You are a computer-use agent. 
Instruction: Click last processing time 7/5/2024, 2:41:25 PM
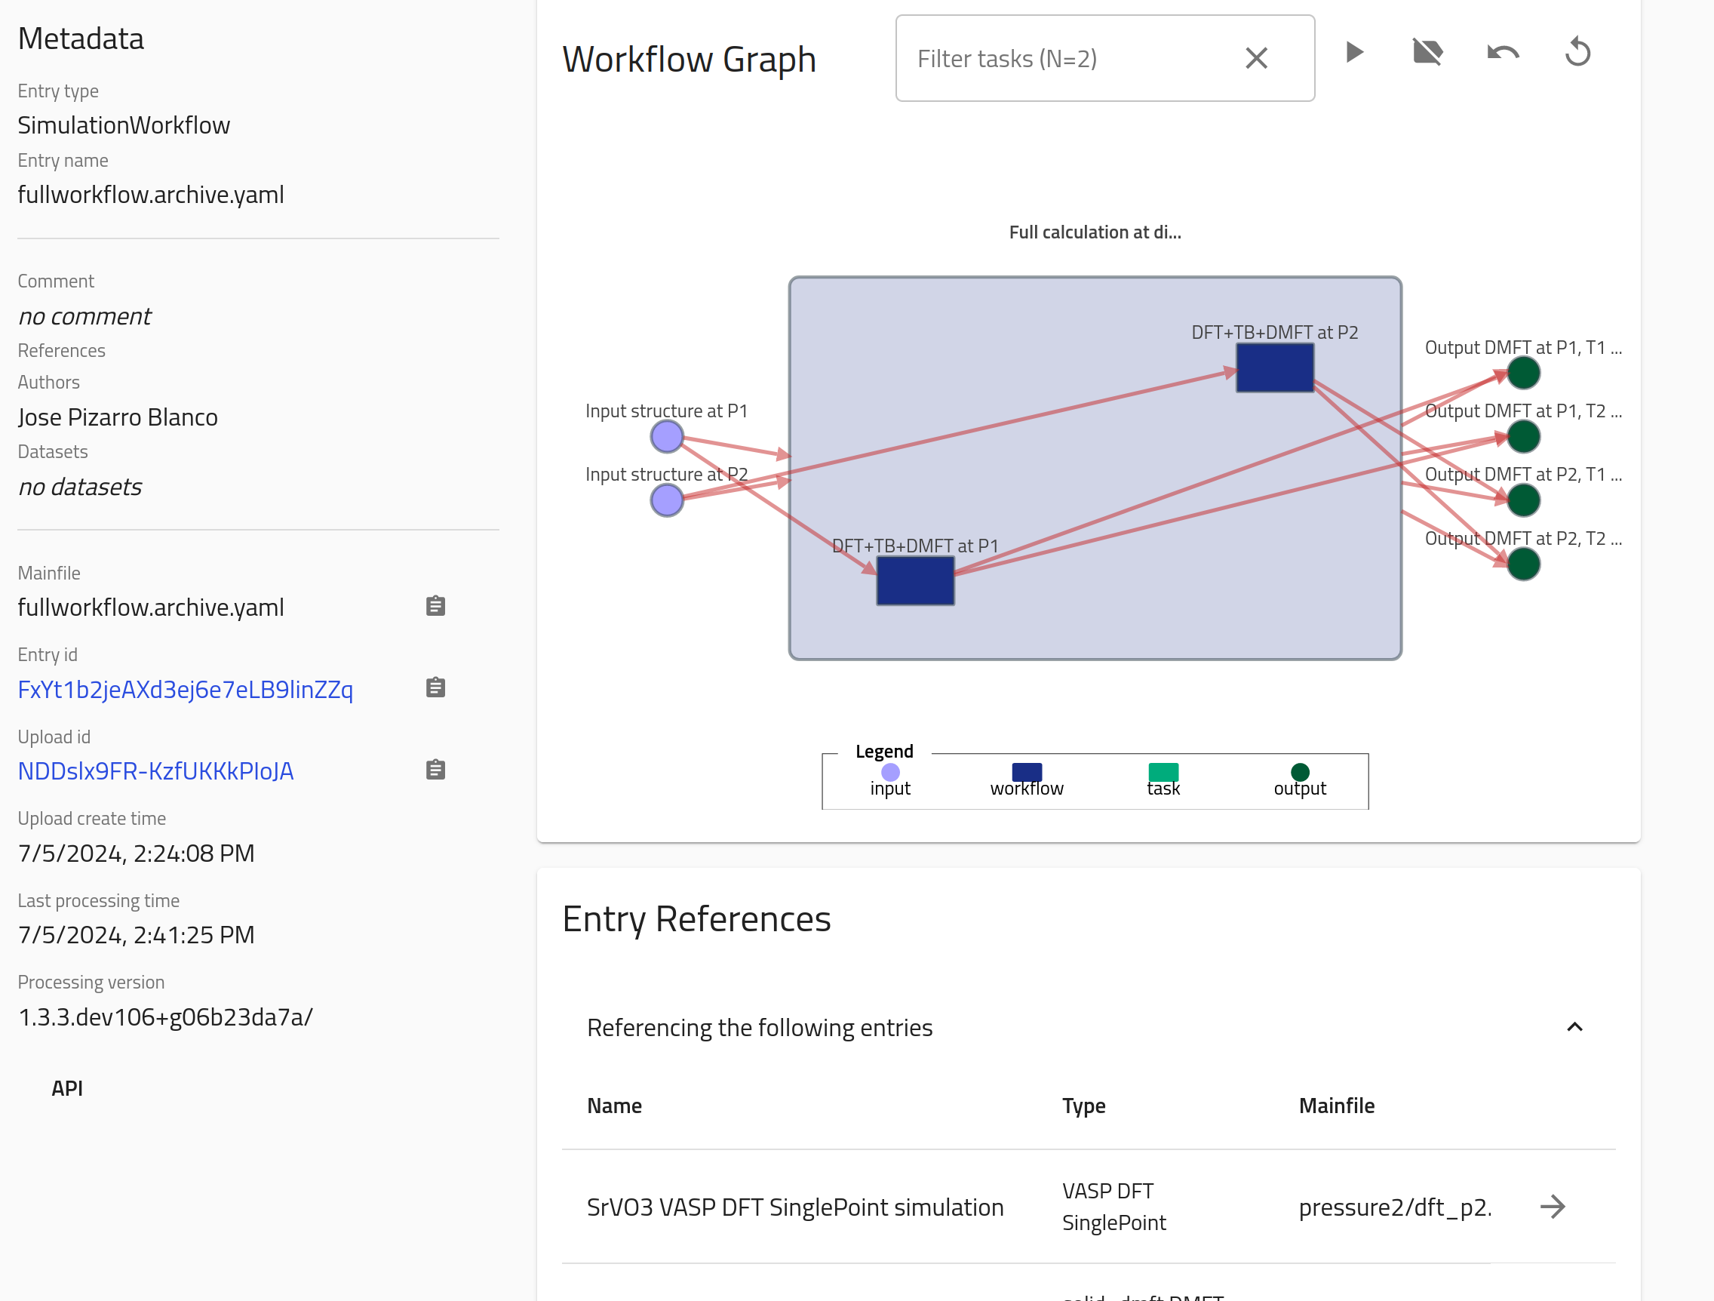tap(137, 935)
